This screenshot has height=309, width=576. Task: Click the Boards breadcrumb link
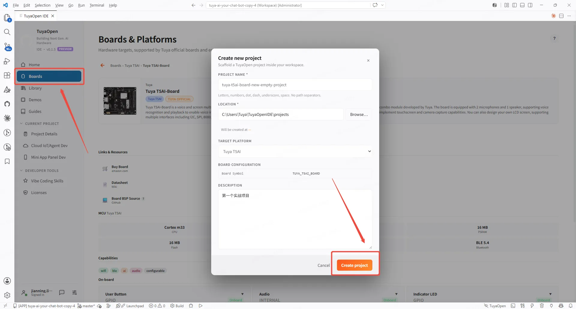pos(115,66)
